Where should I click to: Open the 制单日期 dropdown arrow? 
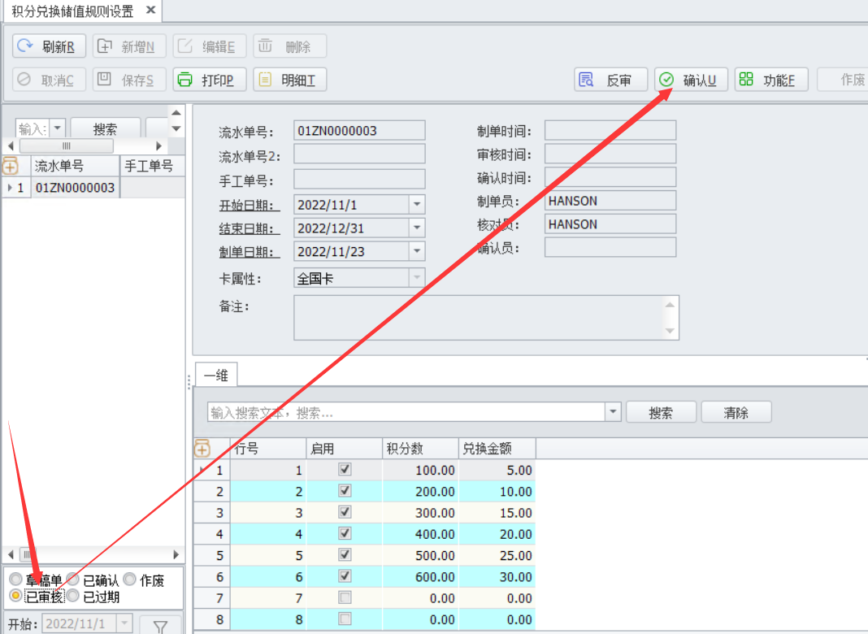pos(417,252)
